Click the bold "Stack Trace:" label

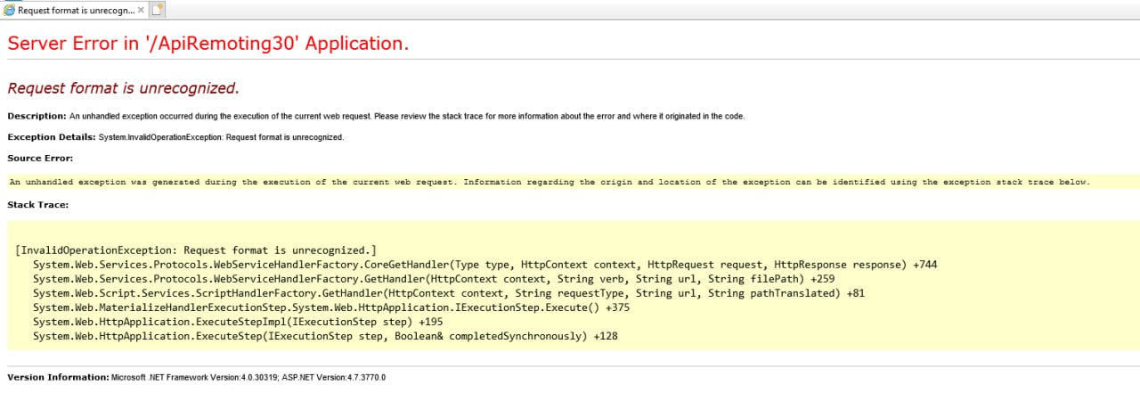[x=37, y=205]
